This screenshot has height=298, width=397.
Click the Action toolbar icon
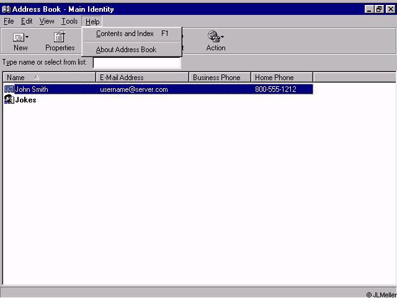point(214,38)
